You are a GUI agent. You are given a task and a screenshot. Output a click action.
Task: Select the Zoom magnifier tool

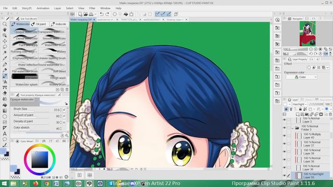5,24
